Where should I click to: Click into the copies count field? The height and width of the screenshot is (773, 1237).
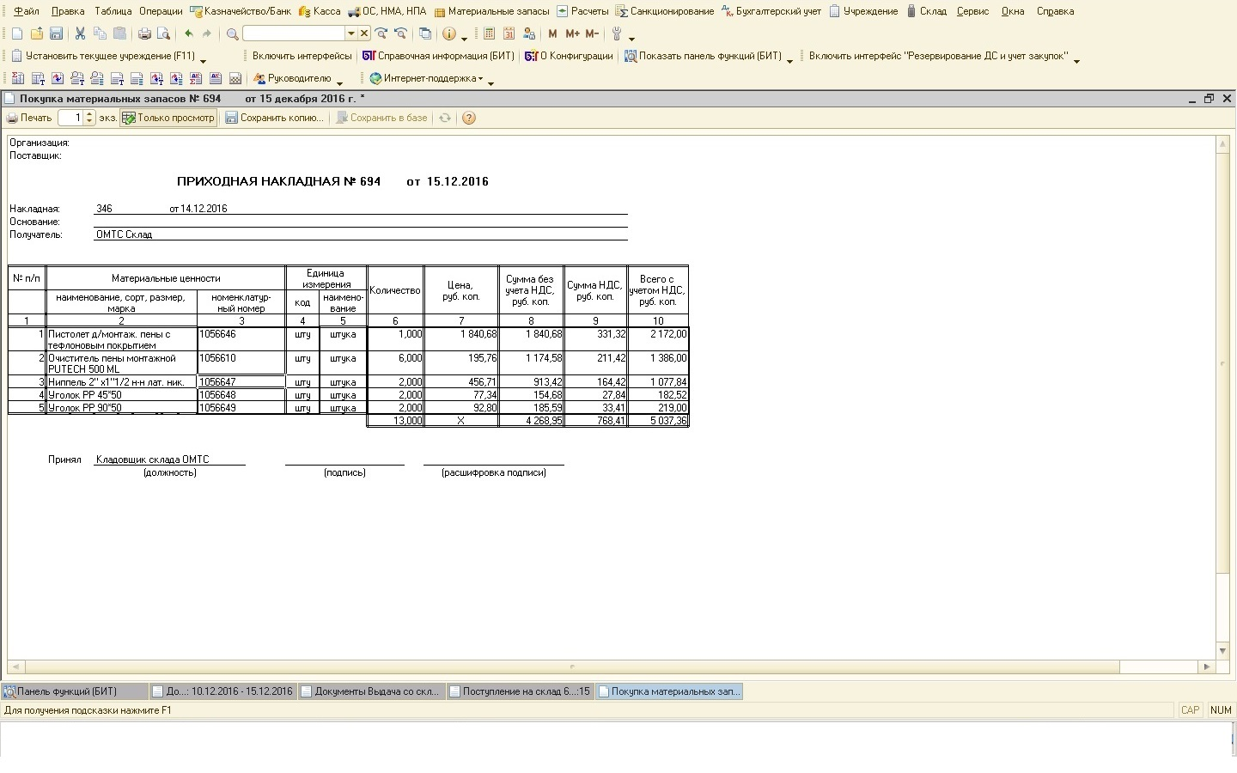tap(70, 118)
